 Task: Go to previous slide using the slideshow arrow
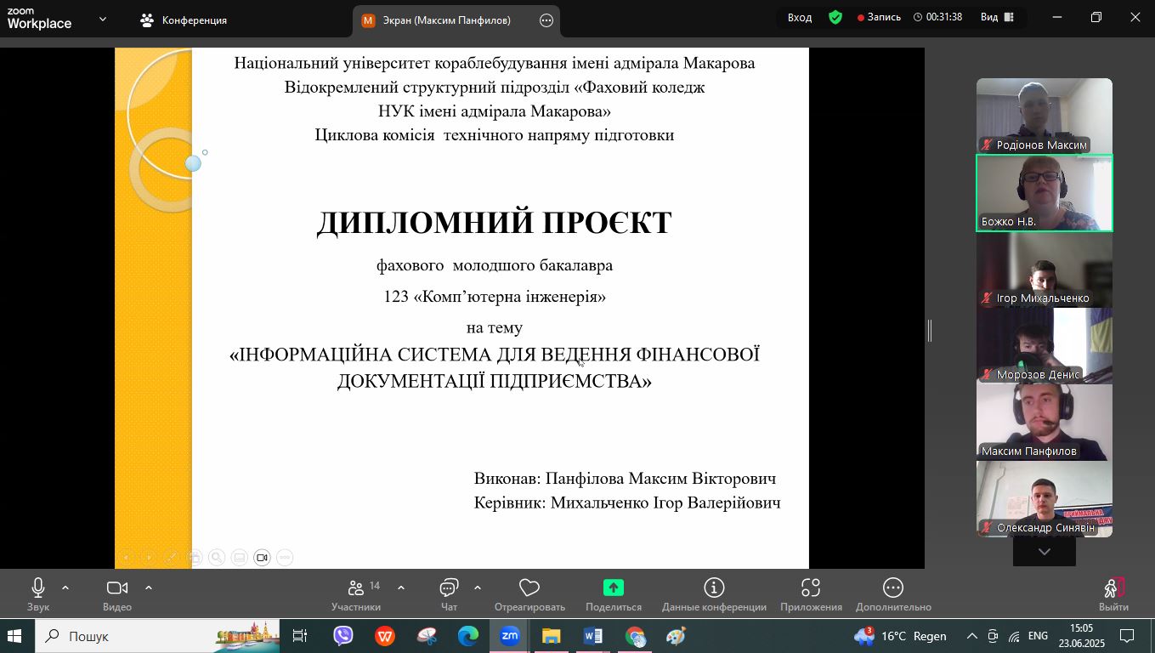click(127, 558)
